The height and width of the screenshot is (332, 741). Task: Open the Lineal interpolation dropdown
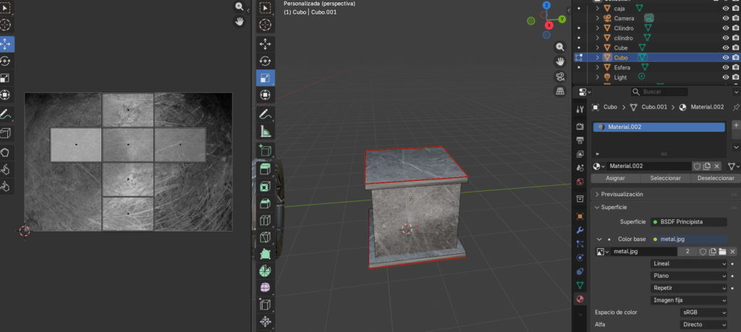point(689,264)
